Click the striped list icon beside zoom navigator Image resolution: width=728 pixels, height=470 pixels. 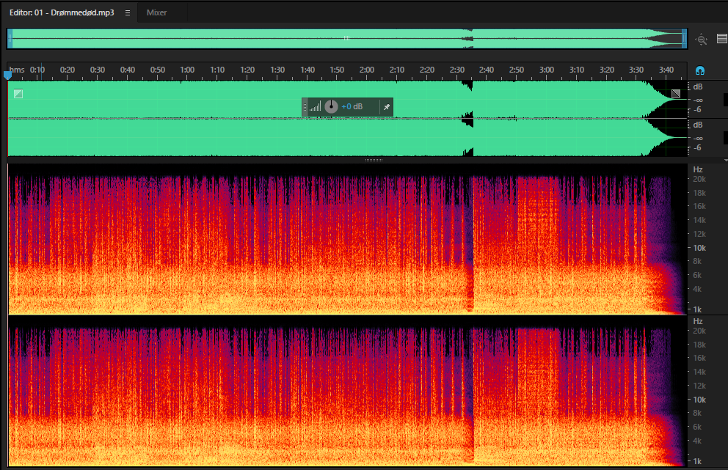click(722, 39)
